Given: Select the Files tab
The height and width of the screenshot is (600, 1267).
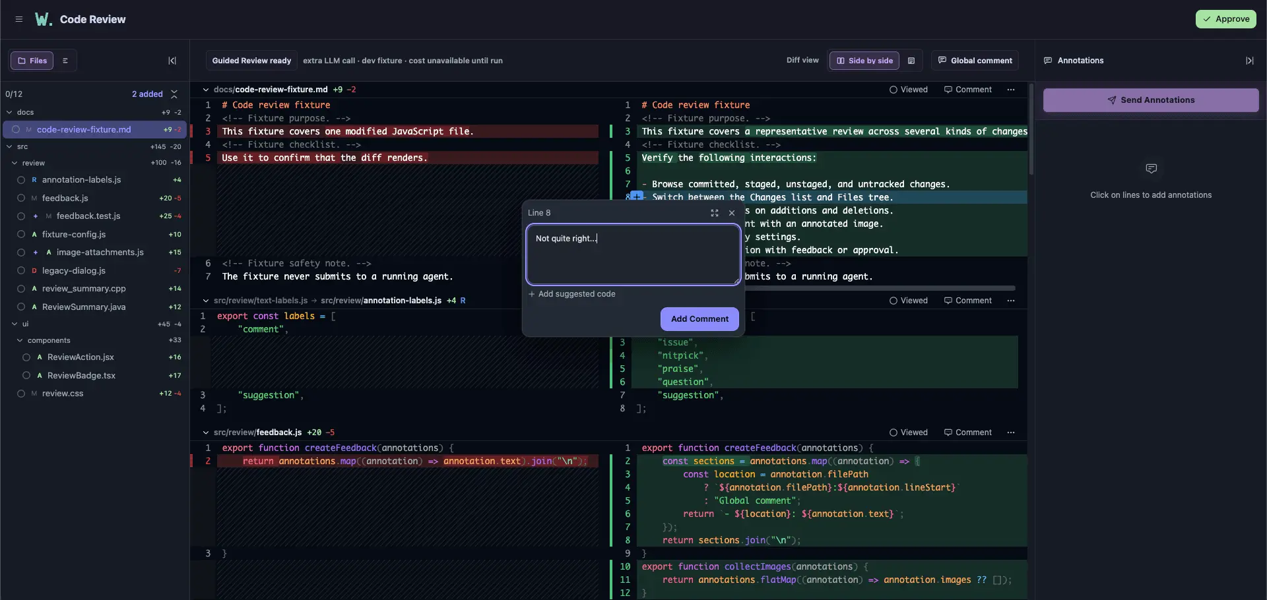Looking at the screenshot, I should pos(32,61).
